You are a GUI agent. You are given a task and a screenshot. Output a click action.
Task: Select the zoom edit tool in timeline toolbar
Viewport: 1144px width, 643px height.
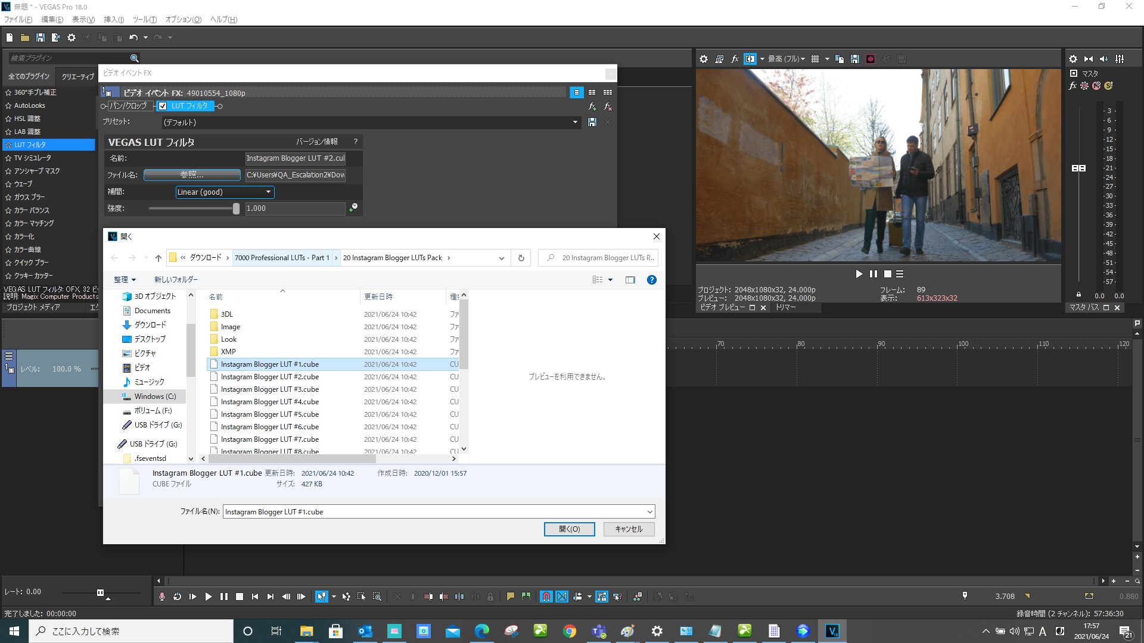click(377, 597)
